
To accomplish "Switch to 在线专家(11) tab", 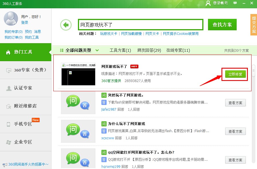I will coord(178,50).
